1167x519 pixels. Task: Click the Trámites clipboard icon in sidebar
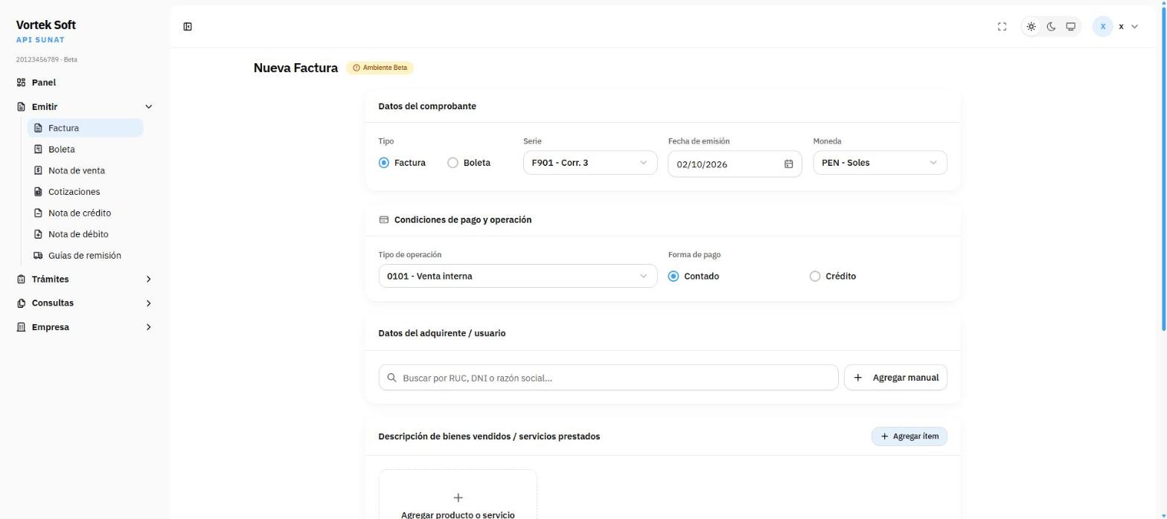coord(21,280)
